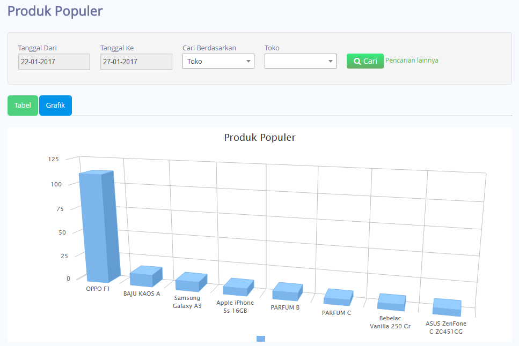Click the 75 y-axis value
Image resolution: width=519 pixels, height=346 pixels.
point(60,209)
